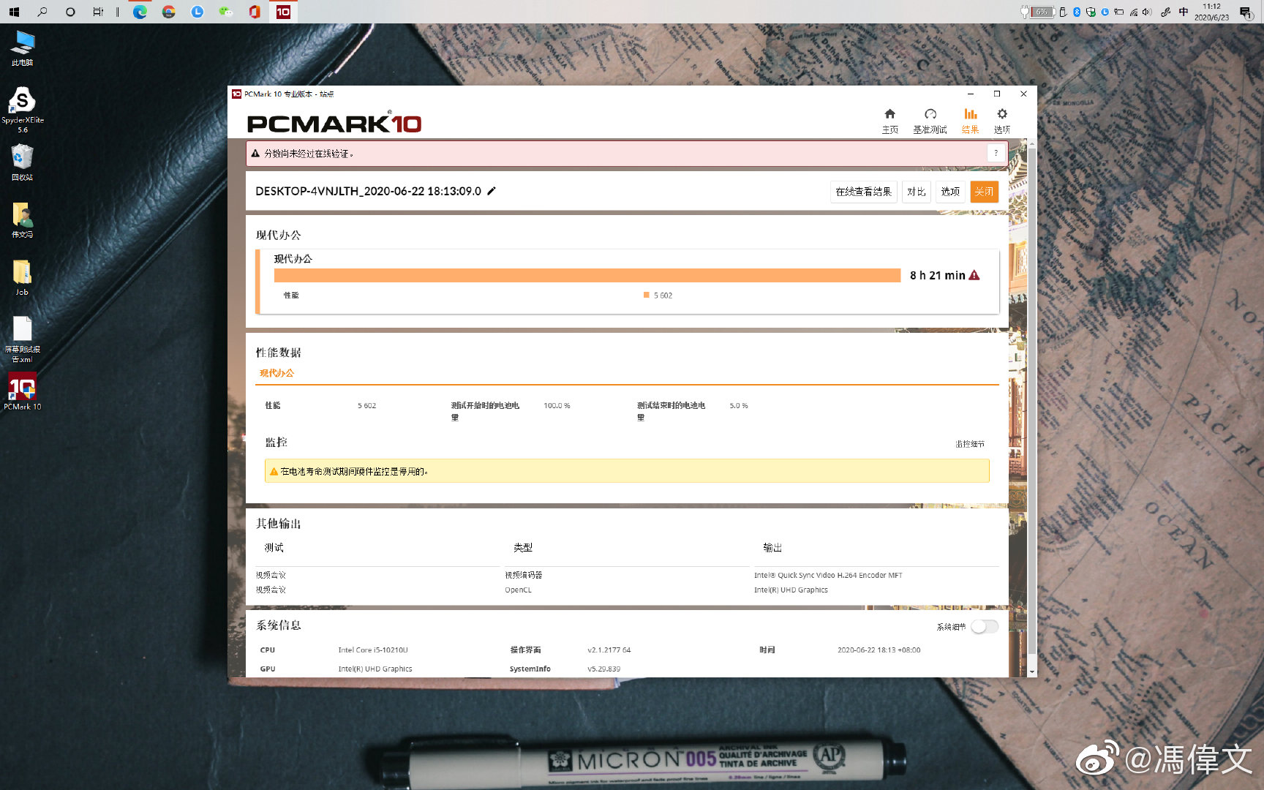Click the 对比 compare button
The height and width of the screenshot is (790, 1264).
(x=916, y=192)
